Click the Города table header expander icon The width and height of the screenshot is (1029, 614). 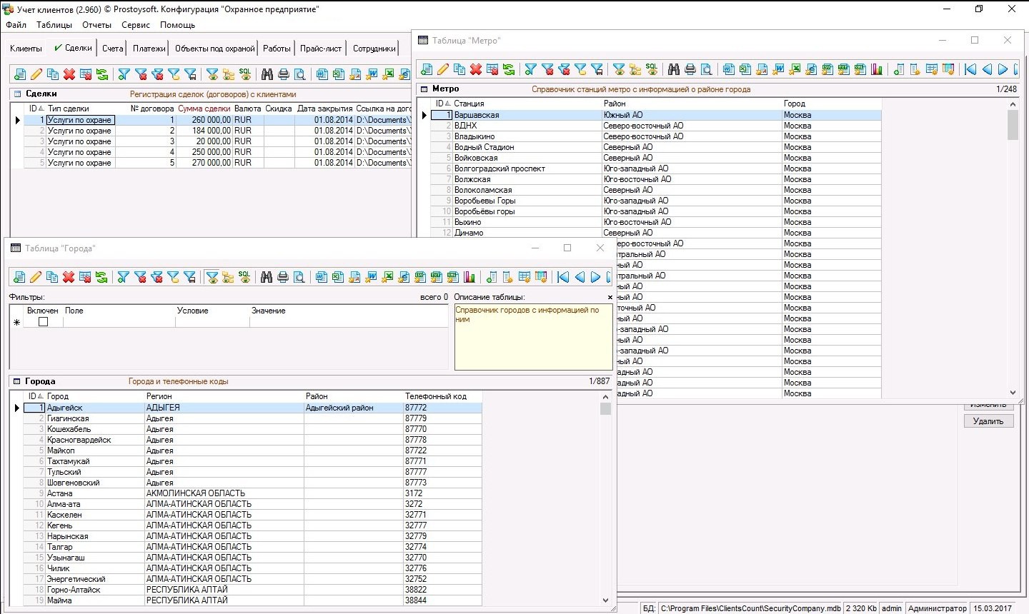16,381
